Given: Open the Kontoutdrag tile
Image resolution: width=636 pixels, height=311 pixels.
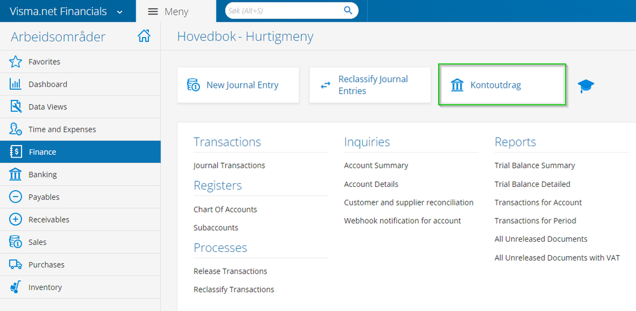Looking at the screenshot, I should point(502,85).
